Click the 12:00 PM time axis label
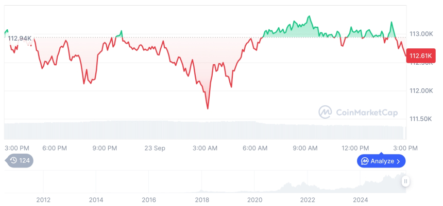Screen dimensions: 443x206 (x=355, y=148)
